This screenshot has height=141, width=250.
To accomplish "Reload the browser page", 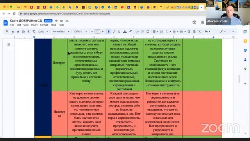I will coord(14,14).
